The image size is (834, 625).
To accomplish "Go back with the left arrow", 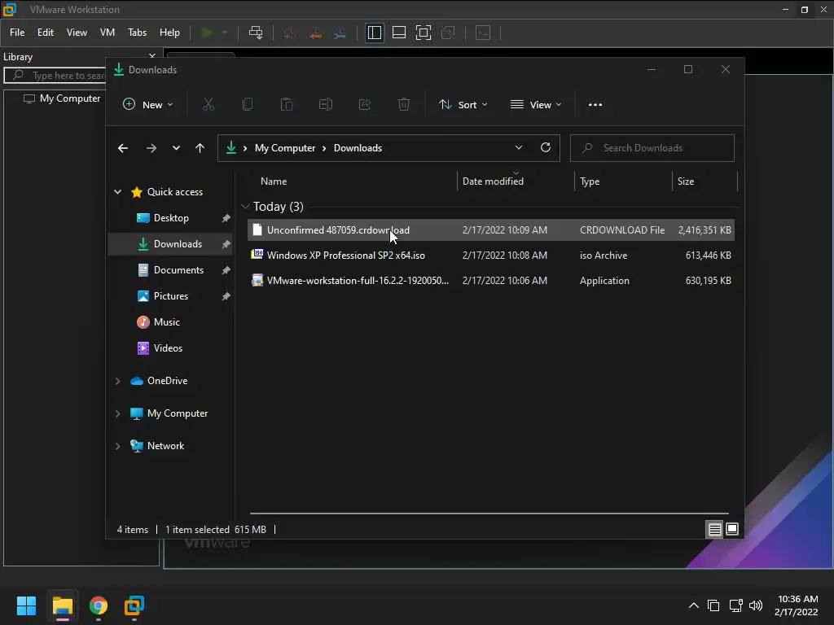I will 123,148.
